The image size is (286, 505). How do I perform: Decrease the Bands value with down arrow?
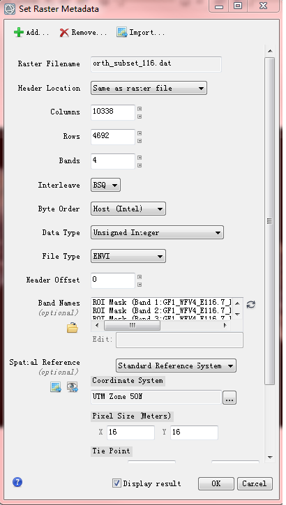[x=140, y=165]
